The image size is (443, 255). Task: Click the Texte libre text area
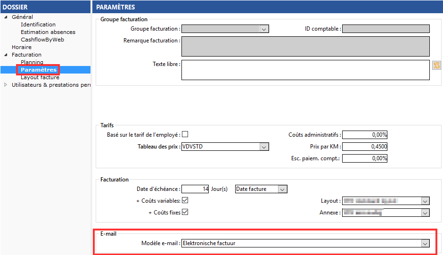point(305,70)
